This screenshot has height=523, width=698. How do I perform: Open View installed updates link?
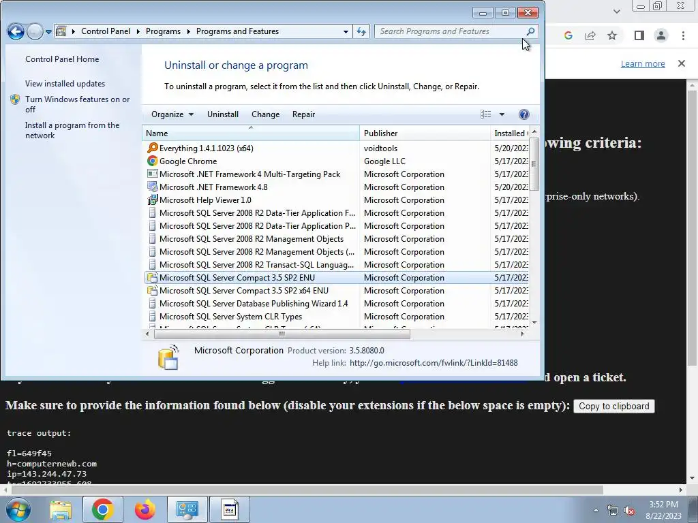tap(65, 84)
